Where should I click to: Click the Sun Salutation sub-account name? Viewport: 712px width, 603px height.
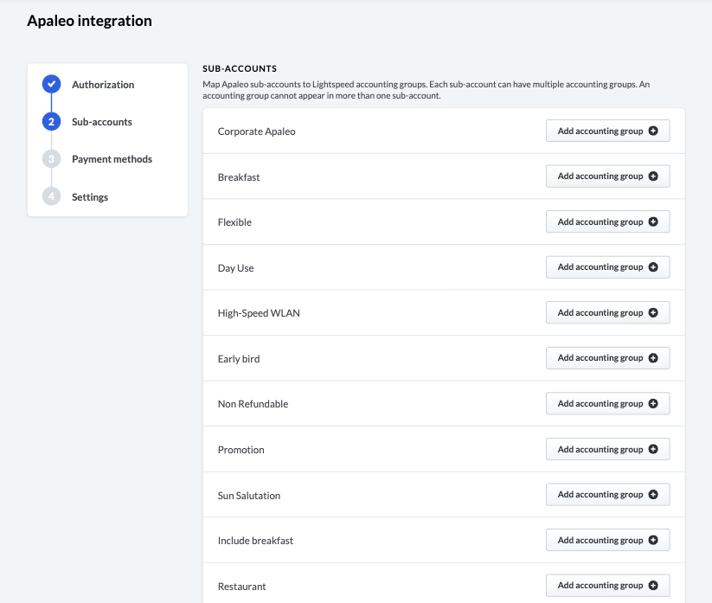point(249,496)
